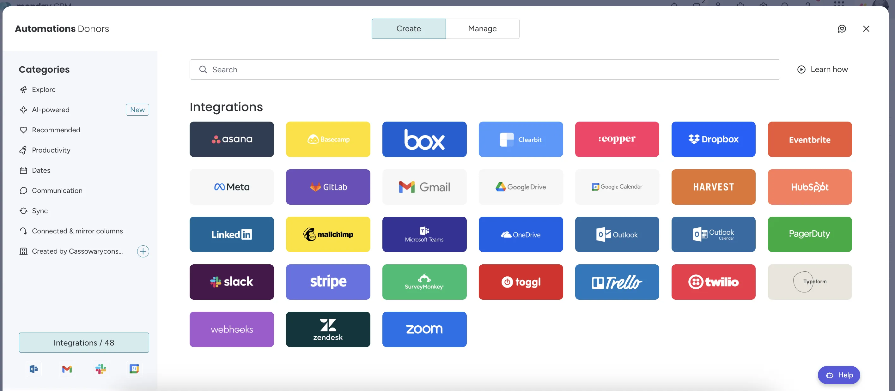Choose the Mailchimp integration tile
This screenshot has width=895, height=391.
tap(328, 234)
